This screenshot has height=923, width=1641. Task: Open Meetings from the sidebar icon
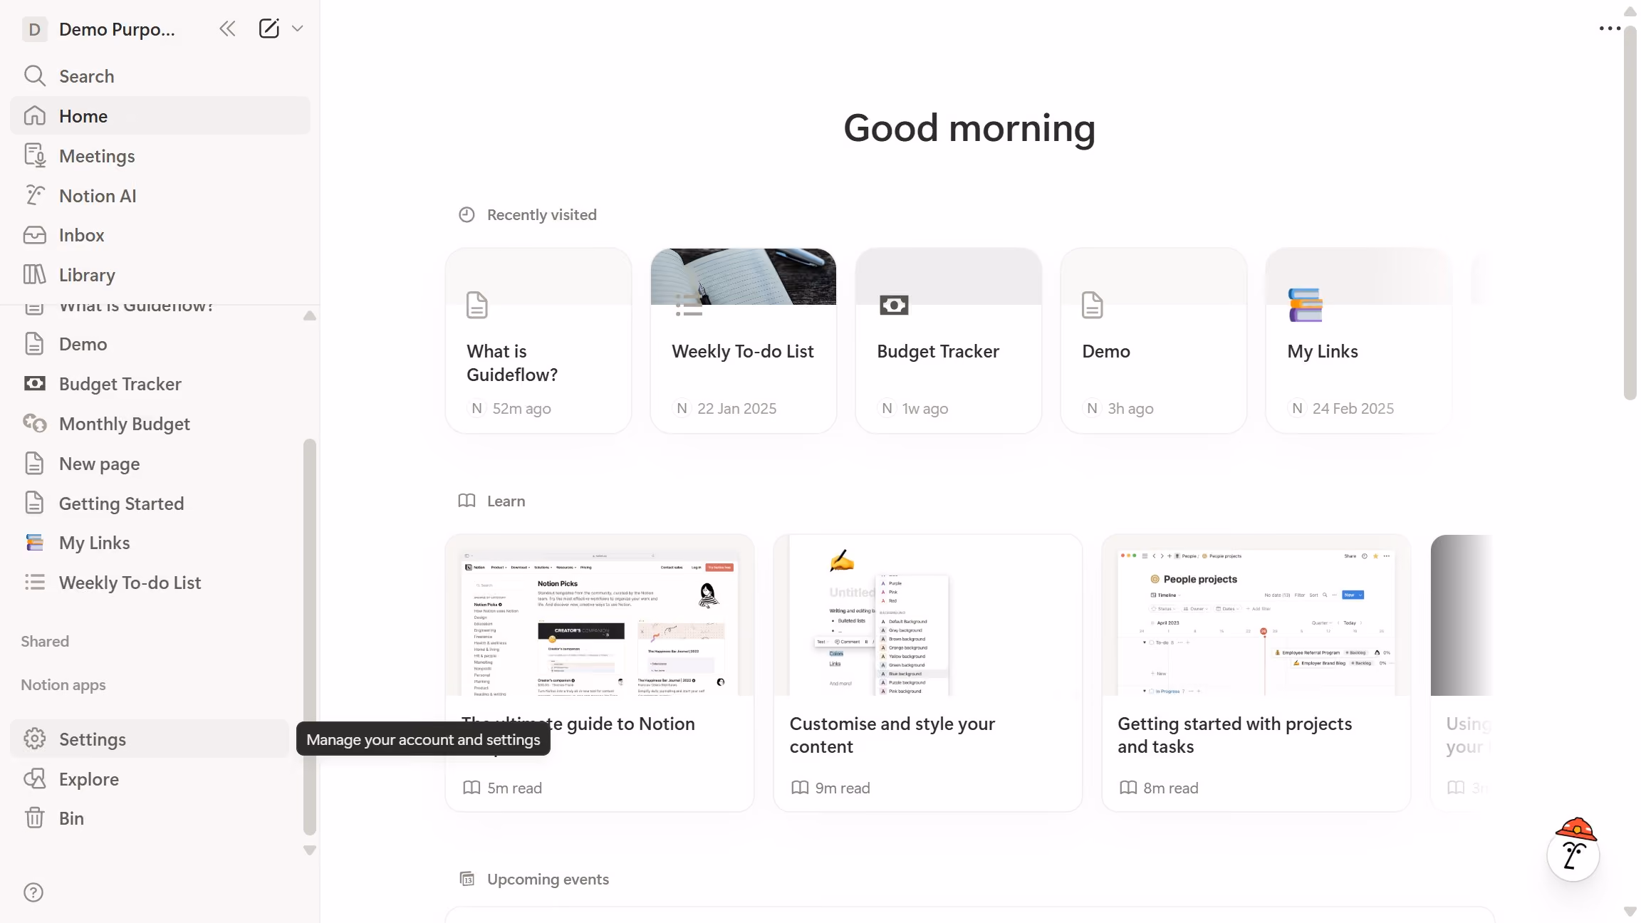[x=34, y=155]
